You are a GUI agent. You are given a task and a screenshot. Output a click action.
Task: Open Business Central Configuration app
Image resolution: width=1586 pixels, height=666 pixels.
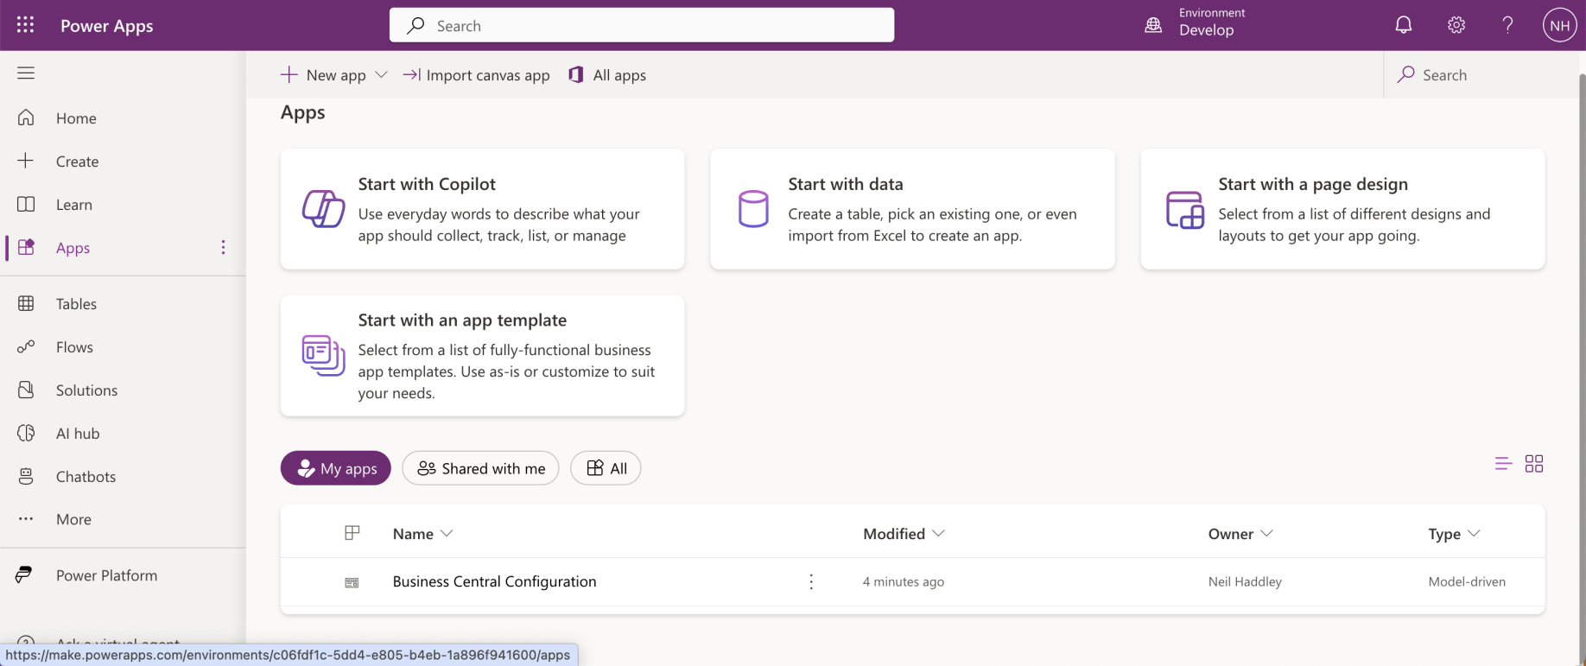(x=494, y=581)
